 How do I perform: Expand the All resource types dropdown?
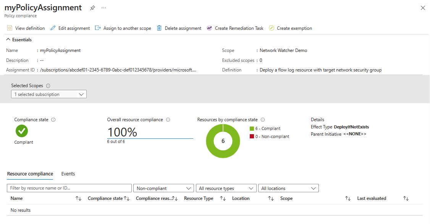pos(225,188)
